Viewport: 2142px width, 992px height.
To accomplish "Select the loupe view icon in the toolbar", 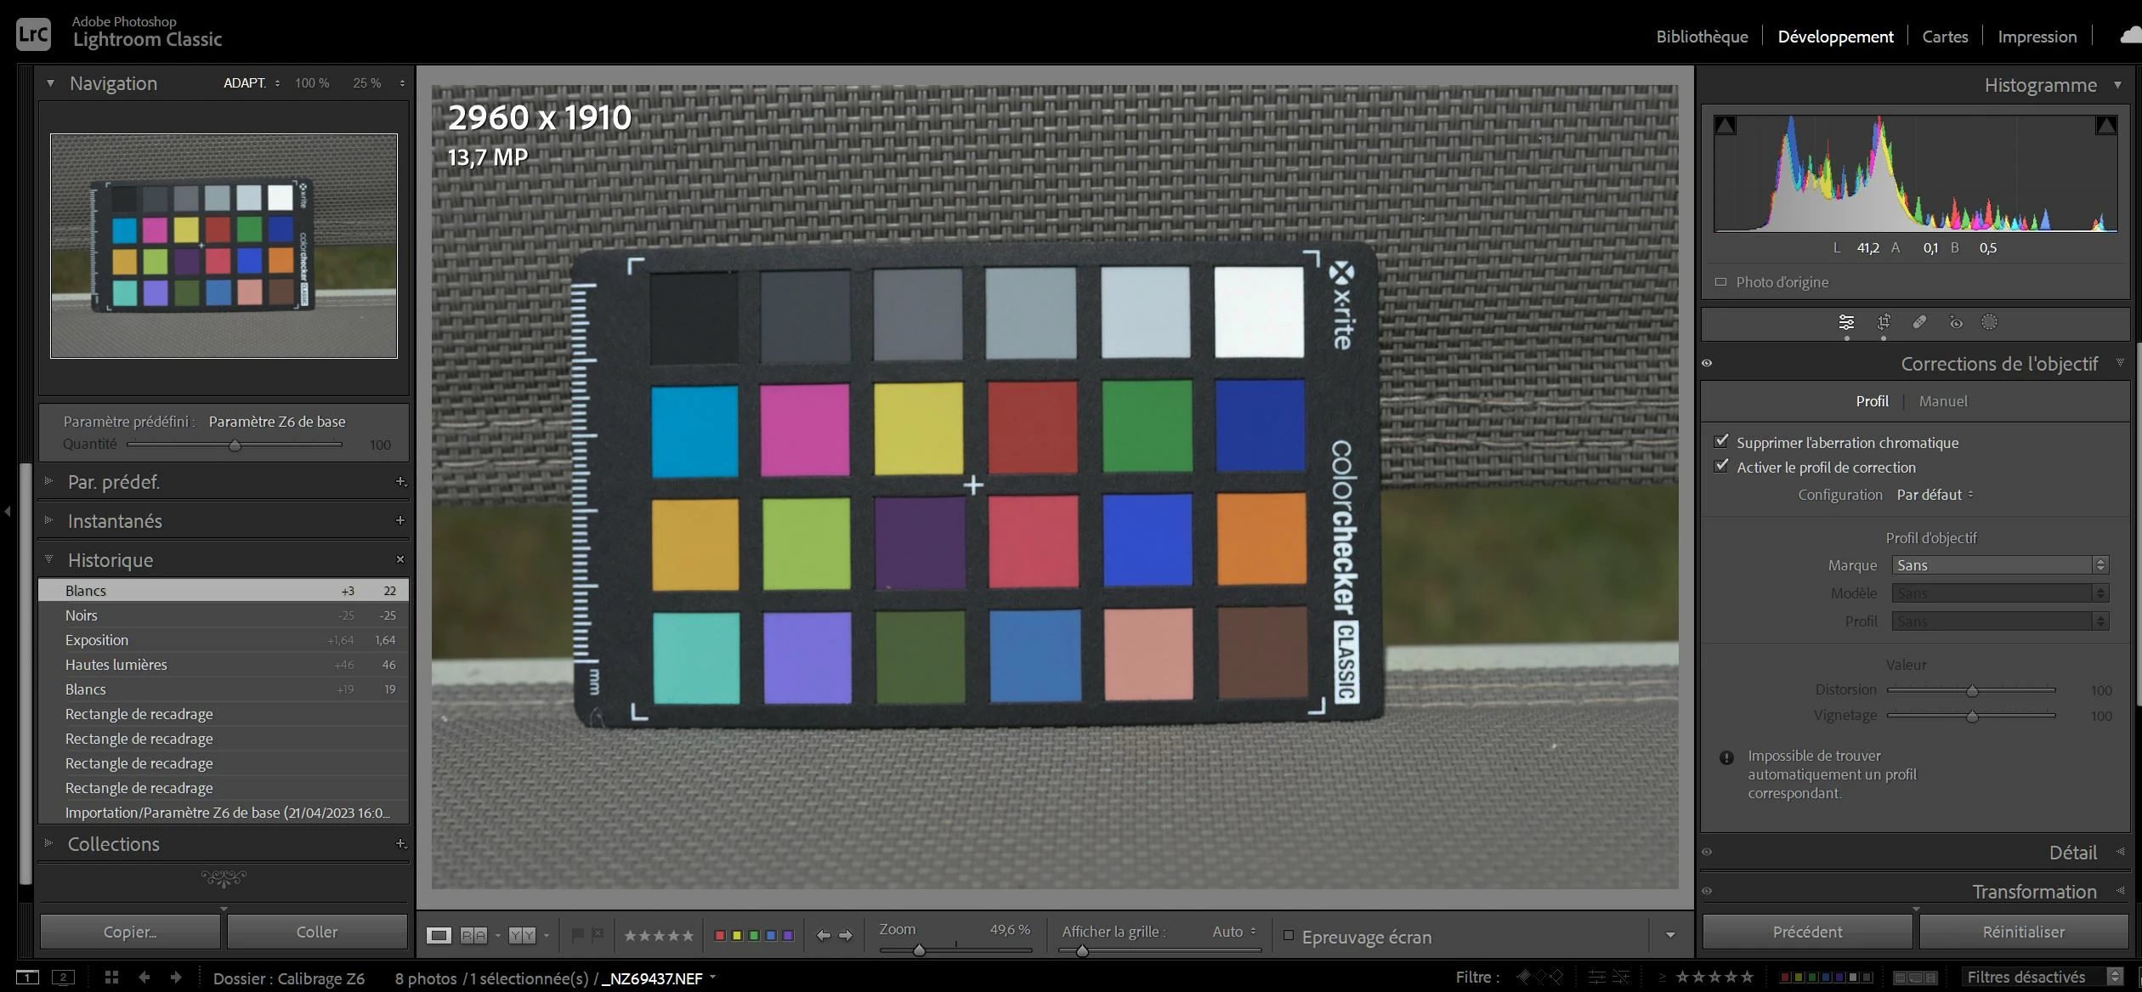I will pyautogui.click(x=439, y=935).
